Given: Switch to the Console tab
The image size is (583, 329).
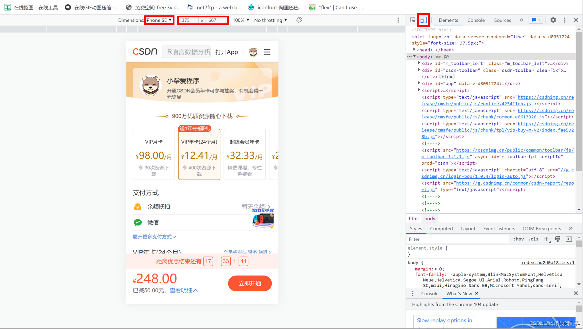Looking at the screenshot, I should coord(476,20).
